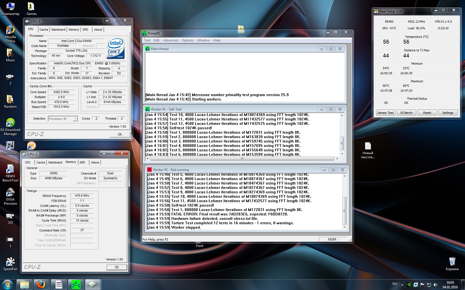
Task: Select the Music desktop icon
Action: coord(10,55)
